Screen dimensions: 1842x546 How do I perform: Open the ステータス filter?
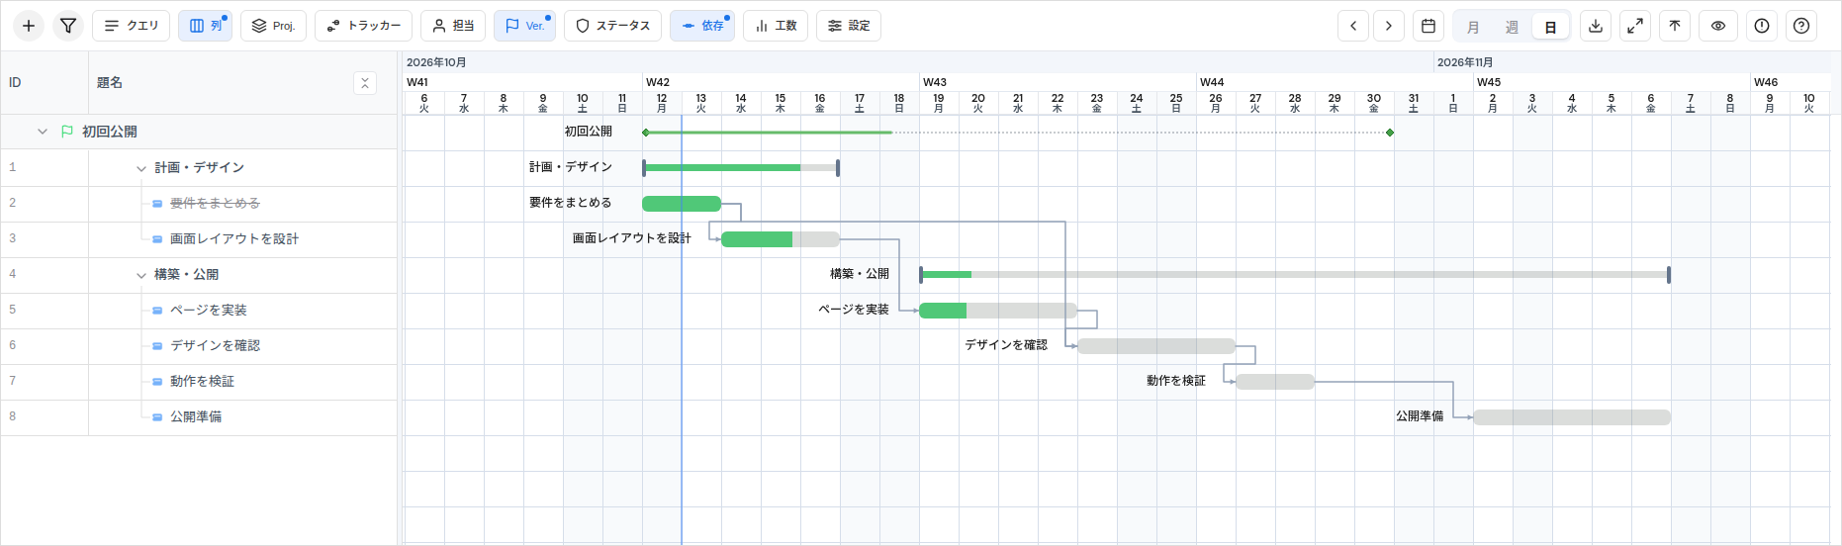tap(612, 26)
